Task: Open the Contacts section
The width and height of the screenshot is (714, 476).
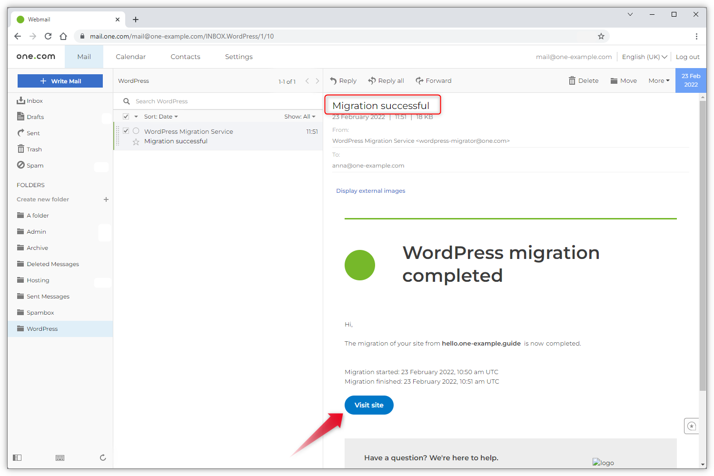Action: tap(185, 56)
